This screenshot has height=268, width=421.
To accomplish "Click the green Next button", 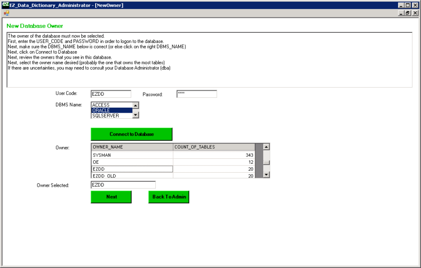I will 111,197.
